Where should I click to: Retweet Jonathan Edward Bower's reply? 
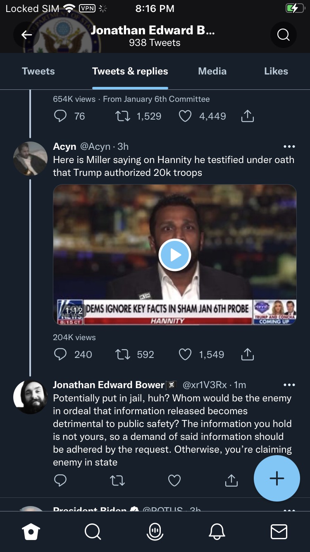[x=117, y=480]
